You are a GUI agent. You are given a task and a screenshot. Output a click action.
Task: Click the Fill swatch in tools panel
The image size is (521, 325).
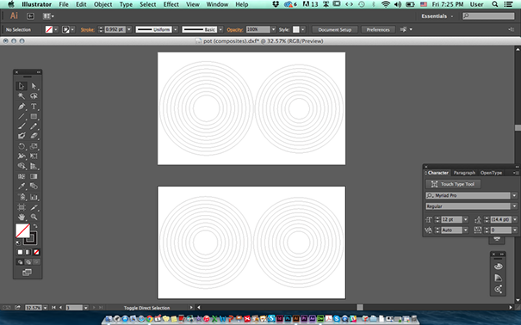22,230
